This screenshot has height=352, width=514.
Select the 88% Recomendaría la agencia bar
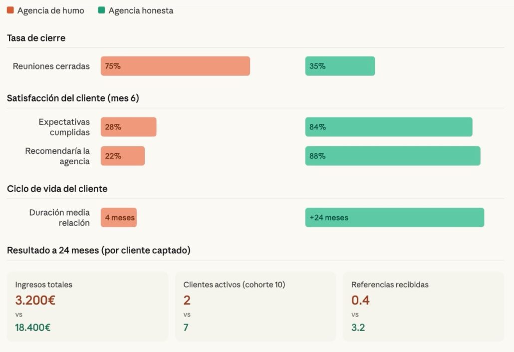pyautogui.click(x=392, y=156)
